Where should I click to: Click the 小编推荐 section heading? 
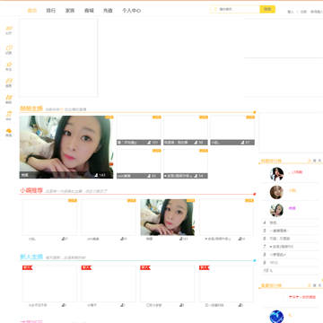(x=31, y=190)
